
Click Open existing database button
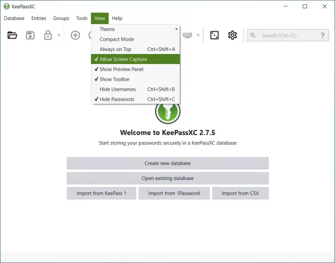pyautogui.click(x=167, y=178)
